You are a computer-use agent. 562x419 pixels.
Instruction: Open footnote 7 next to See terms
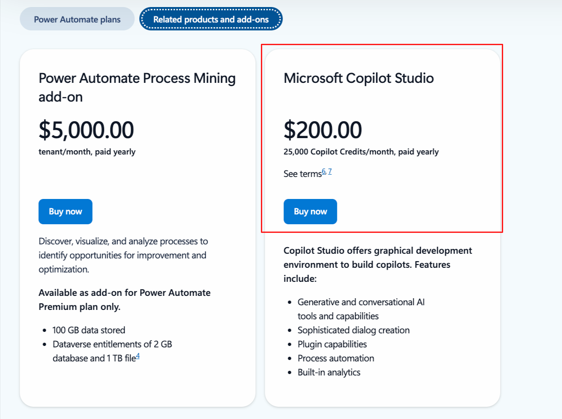[x=330, y=171]
